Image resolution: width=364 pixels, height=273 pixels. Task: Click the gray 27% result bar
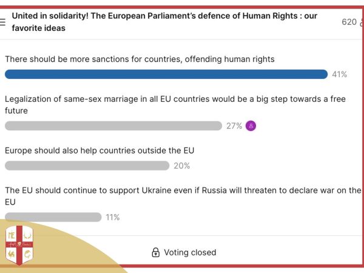click(x=113, y=126)
